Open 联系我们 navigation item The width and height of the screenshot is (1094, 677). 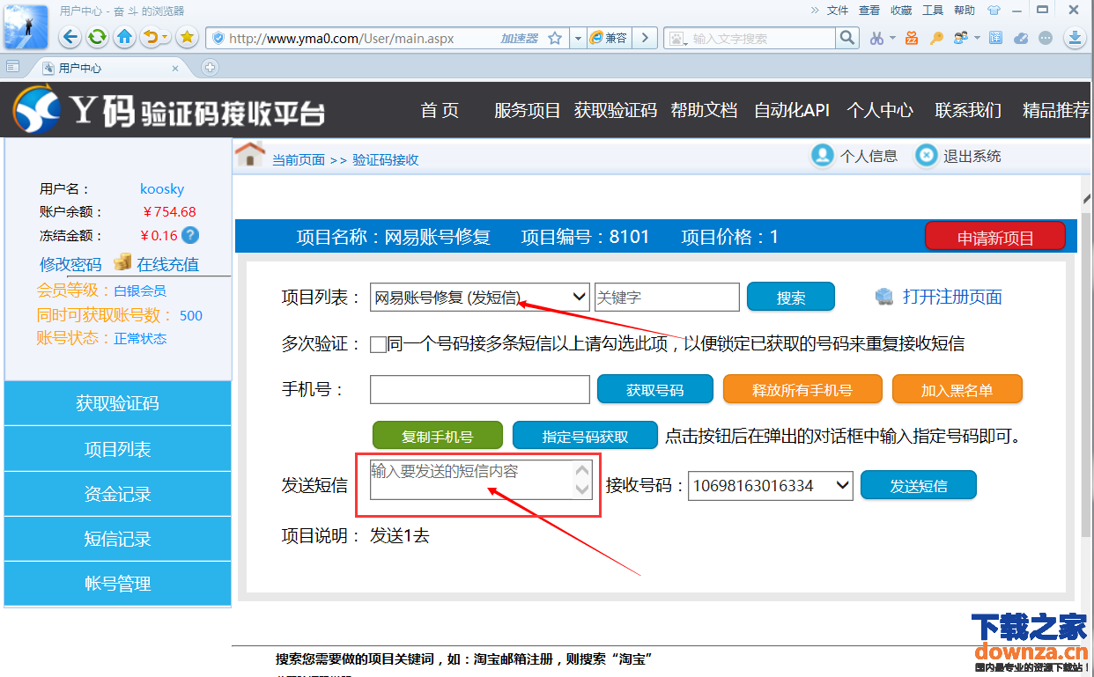[968, 110]
